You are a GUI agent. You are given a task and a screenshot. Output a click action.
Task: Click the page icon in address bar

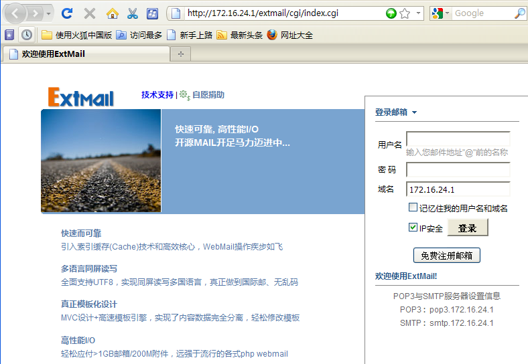176,13
